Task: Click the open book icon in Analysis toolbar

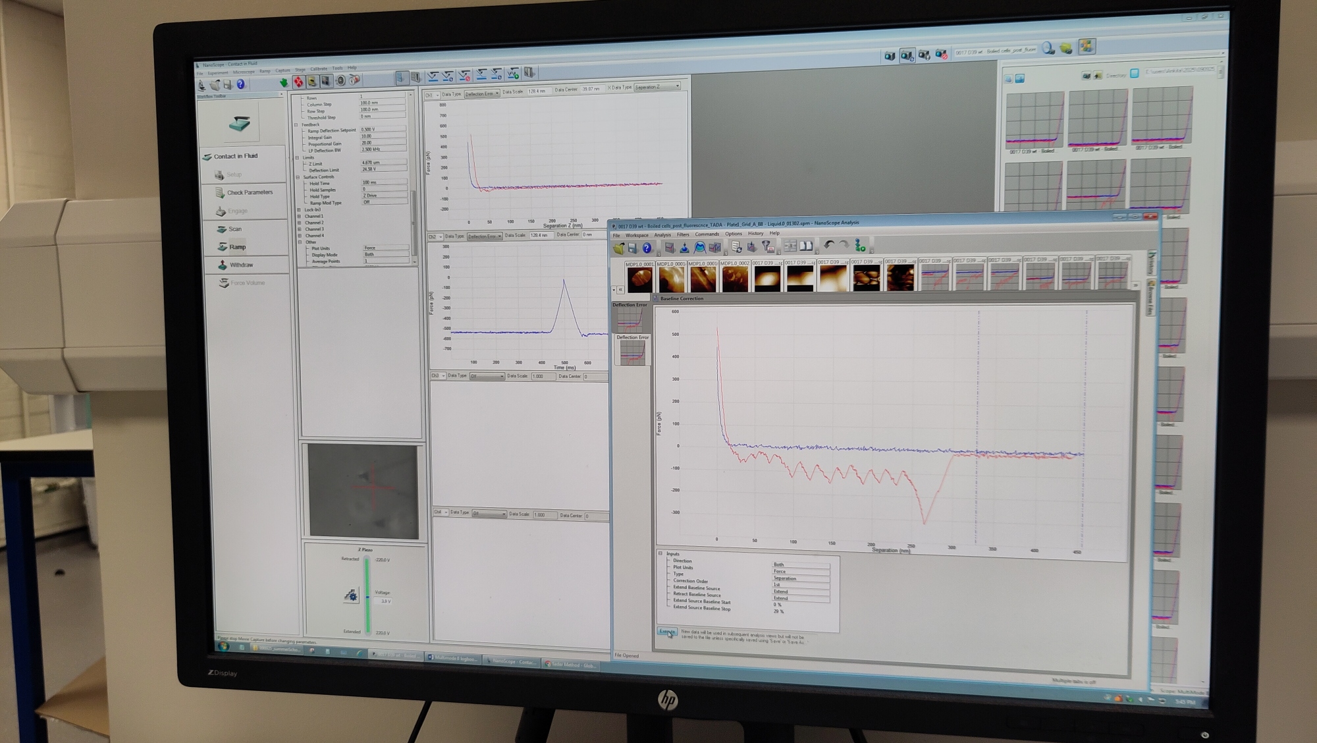Action: pos(806,246)
